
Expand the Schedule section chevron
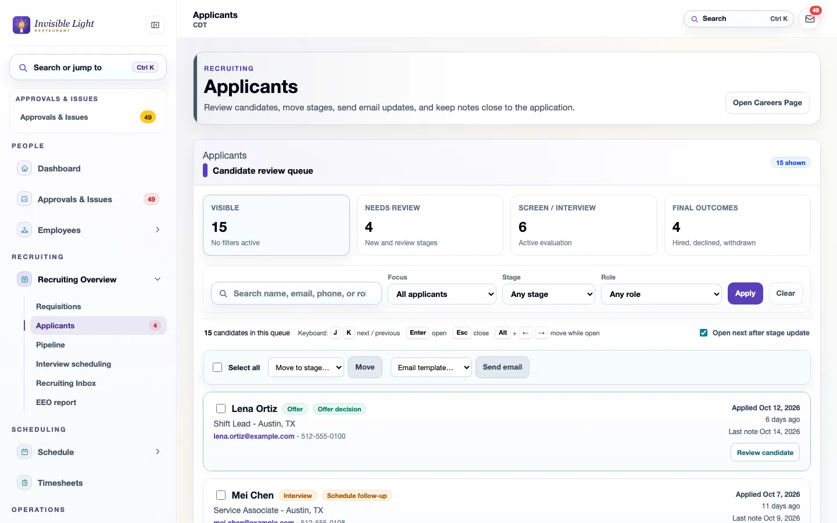158,452
